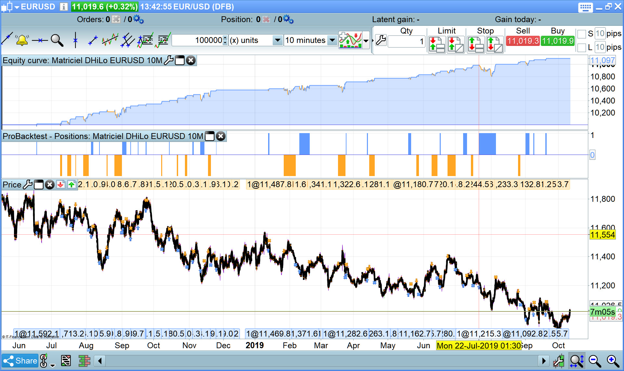Image resolution: width=624 pixels, height=371 pixels.
Task: Click the green Buy price button
Action: 557,41
